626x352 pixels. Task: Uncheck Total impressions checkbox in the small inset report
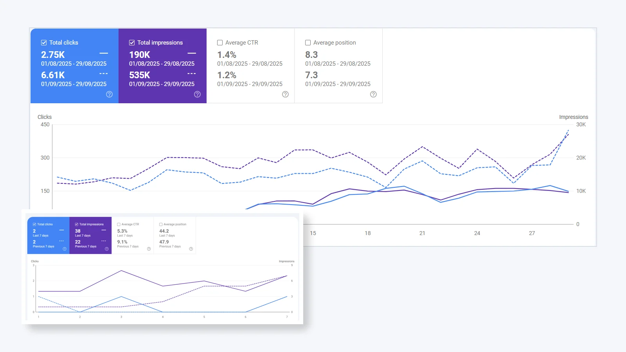tap(76, 224)
